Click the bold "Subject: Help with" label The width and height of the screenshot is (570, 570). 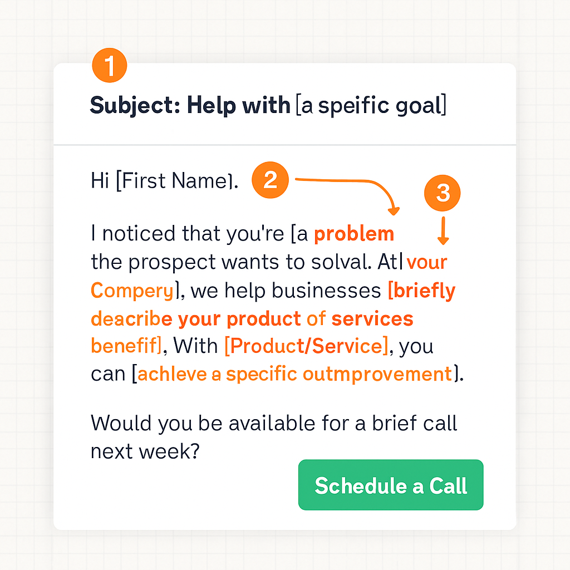[190, 105]
